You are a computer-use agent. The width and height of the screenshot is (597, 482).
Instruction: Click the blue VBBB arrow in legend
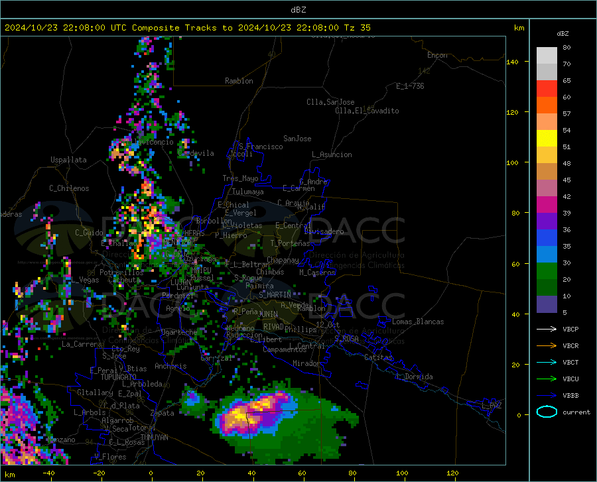[x=547, y=396]
